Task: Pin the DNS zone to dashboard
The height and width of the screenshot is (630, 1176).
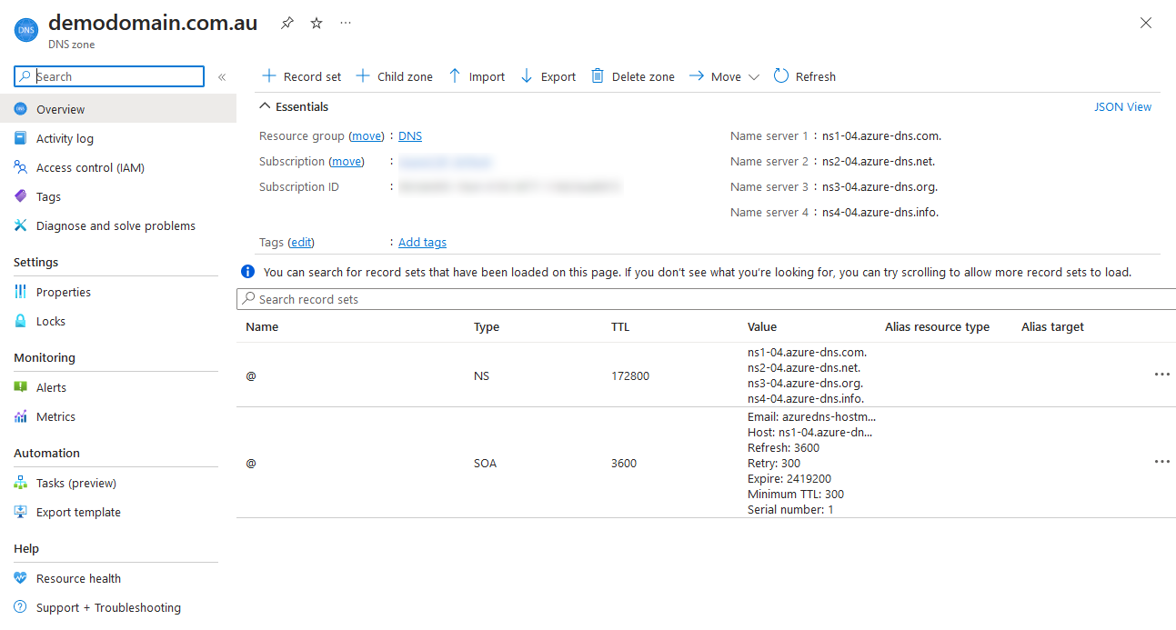Action: [287, 24]
